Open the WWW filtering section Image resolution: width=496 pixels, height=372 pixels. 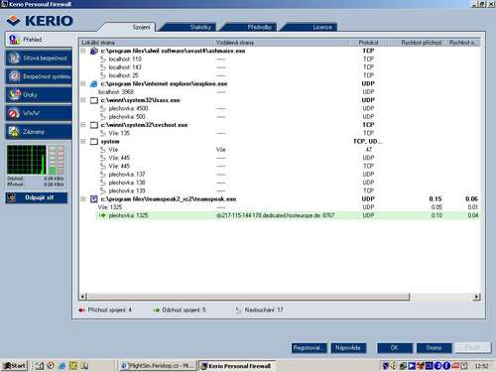coord(39,113)
